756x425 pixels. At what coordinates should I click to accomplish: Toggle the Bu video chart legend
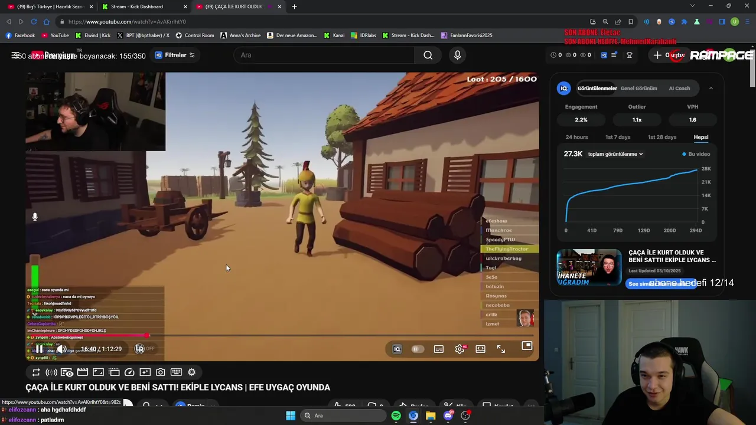(x=696, y=154)
